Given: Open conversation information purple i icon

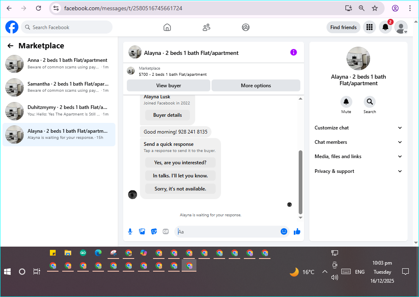Looking at the screenshot, I should [293, 52].
